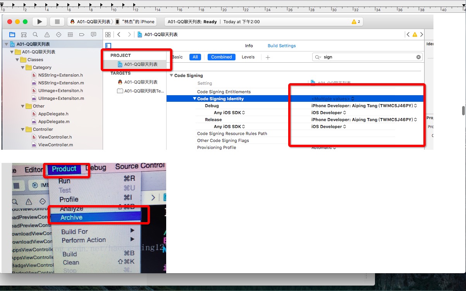Collapse the Other folder

point(22,106)
